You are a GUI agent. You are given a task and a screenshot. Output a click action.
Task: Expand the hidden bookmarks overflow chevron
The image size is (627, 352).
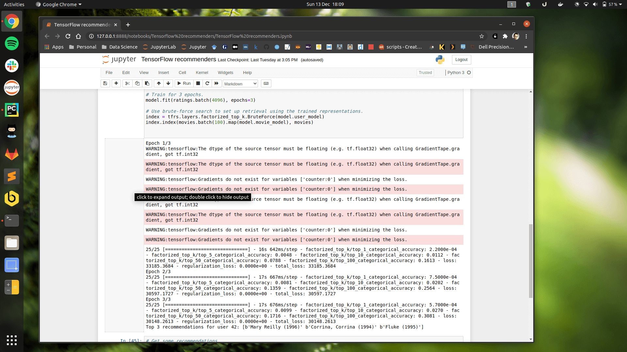(525, 47)
